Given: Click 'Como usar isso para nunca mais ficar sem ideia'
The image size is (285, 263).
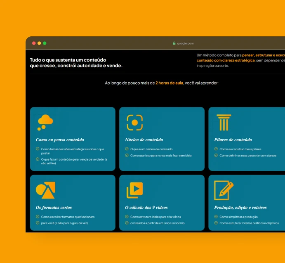Looking at the screenshot, I should pyautogui.click(x=161, y=155).
